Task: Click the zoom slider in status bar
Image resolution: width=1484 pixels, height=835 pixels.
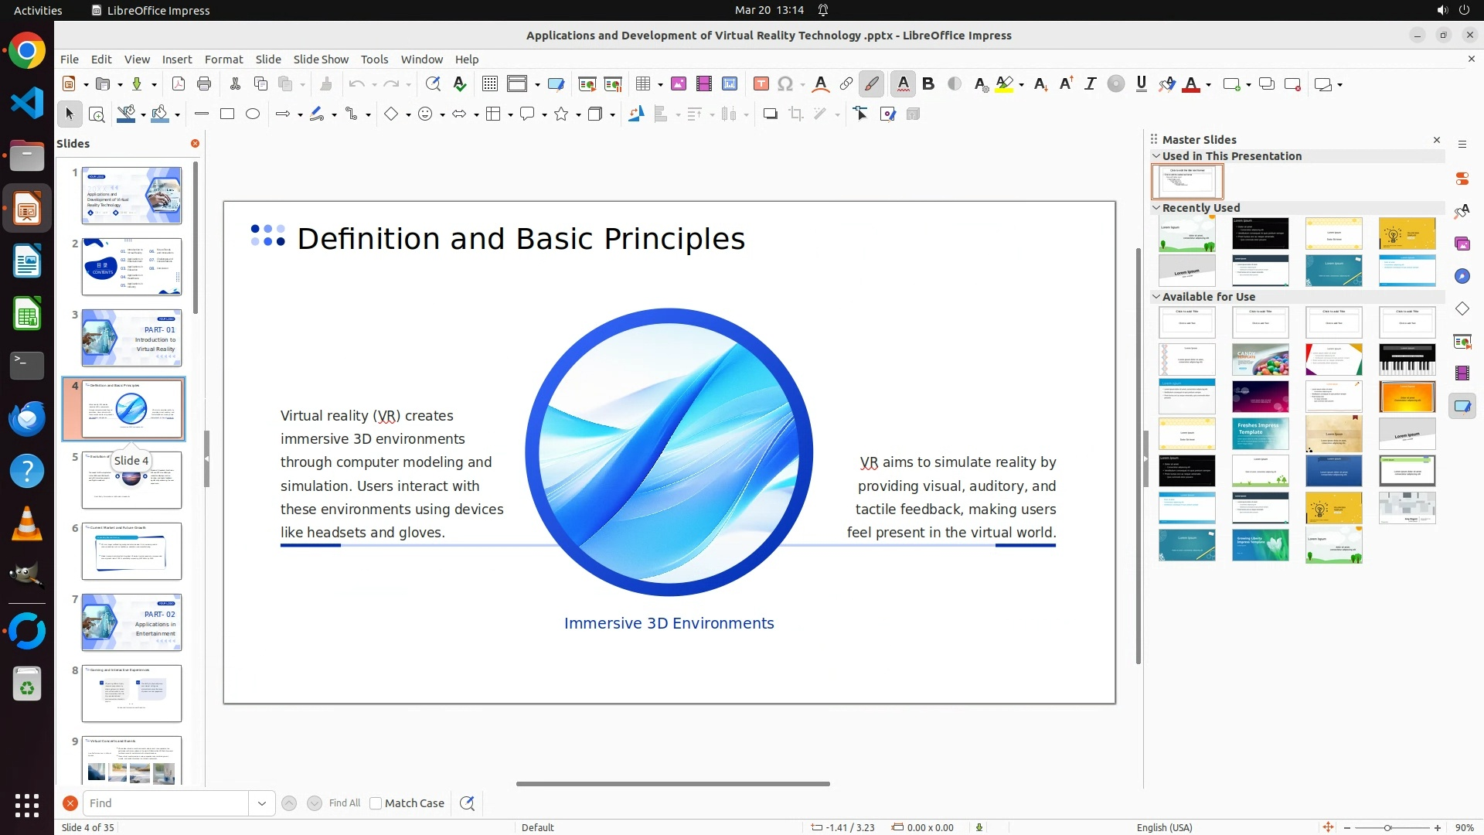Action: pos(1387,828)
